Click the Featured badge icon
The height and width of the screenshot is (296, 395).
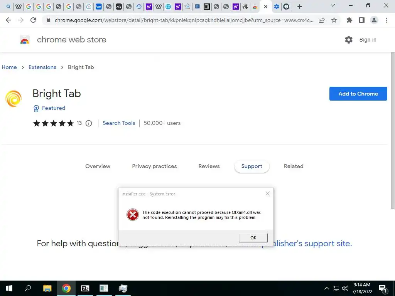tap(36, 108)
